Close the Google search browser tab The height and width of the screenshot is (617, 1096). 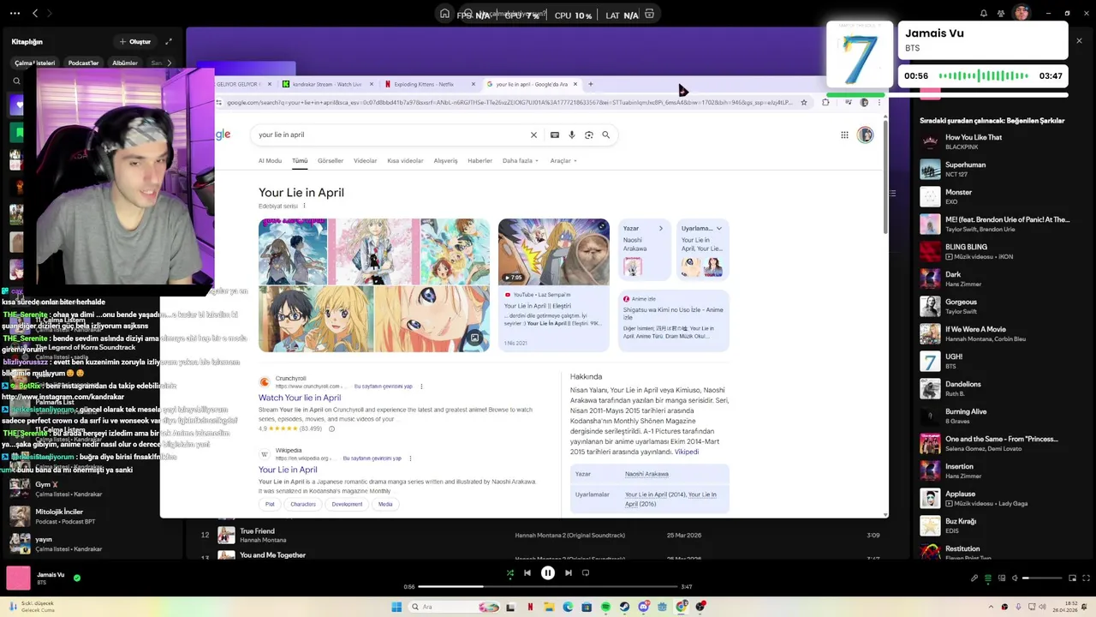coord(575,84)
